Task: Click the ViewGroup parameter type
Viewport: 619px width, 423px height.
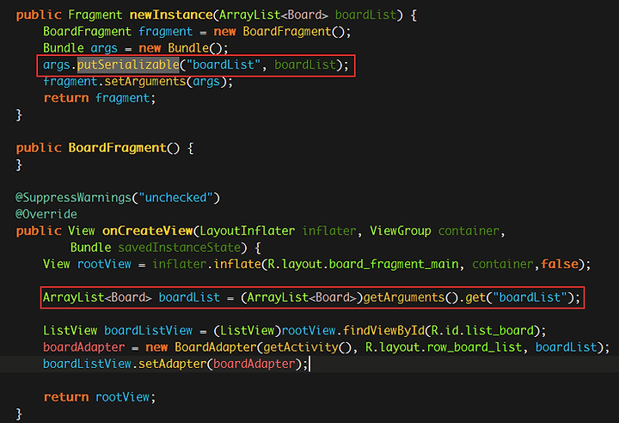Action: coord(401,230)
